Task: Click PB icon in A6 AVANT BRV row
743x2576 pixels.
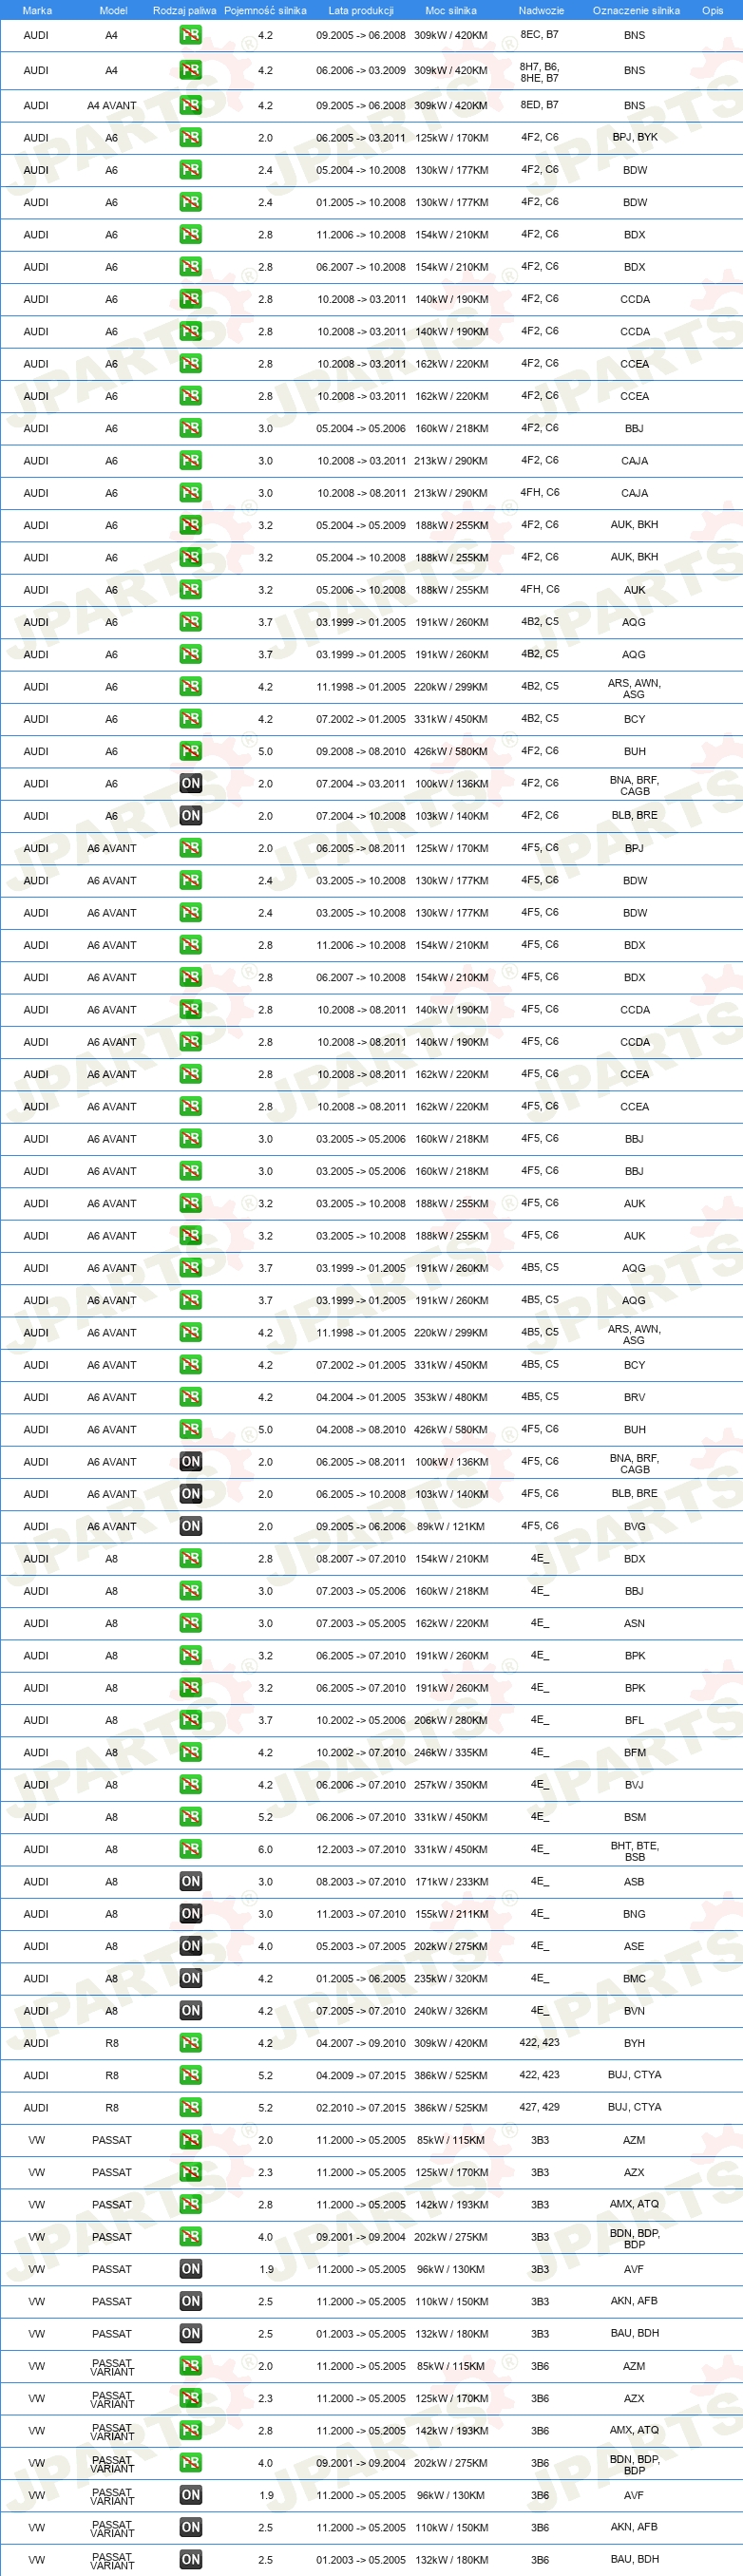Action: click(190, 1397)
